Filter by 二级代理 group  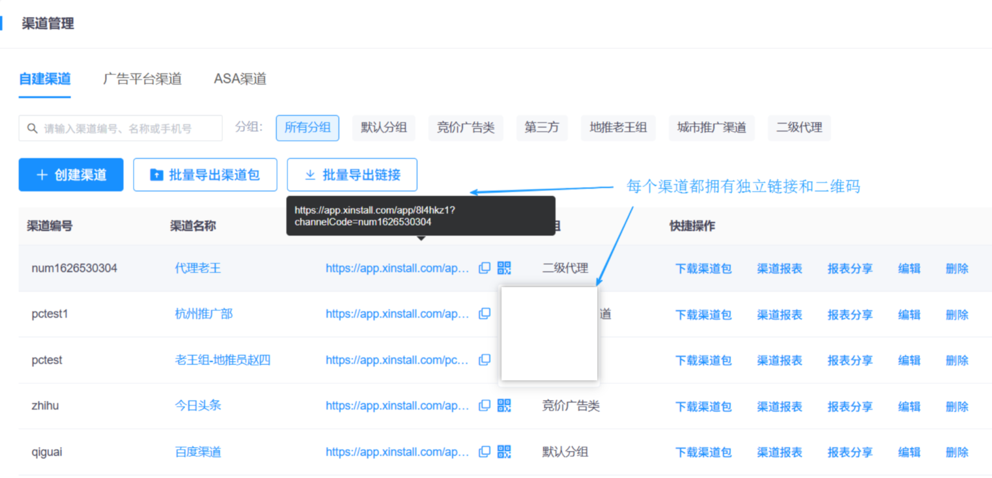pos(799,128)
